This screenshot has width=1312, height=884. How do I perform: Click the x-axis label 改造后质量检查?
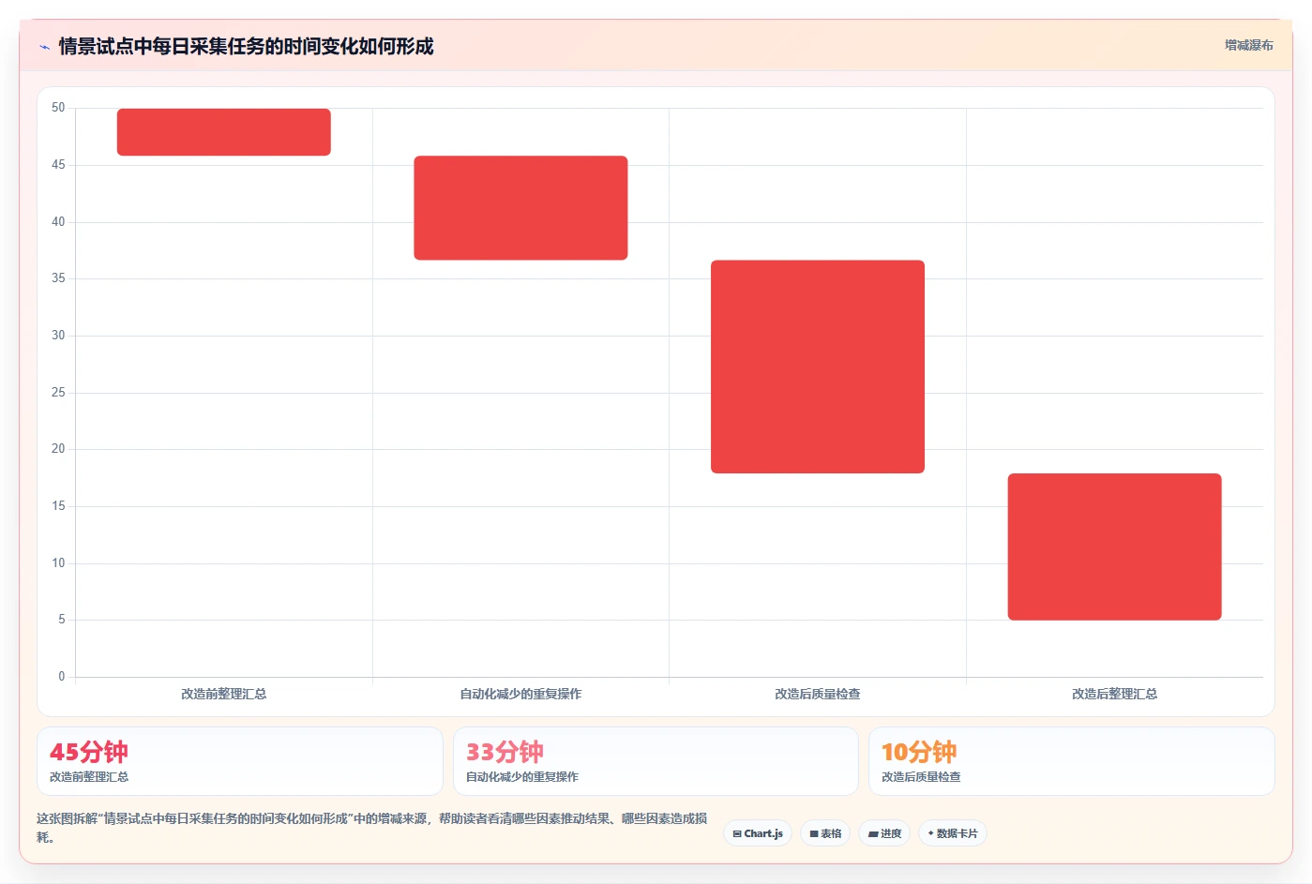point(818,694)
